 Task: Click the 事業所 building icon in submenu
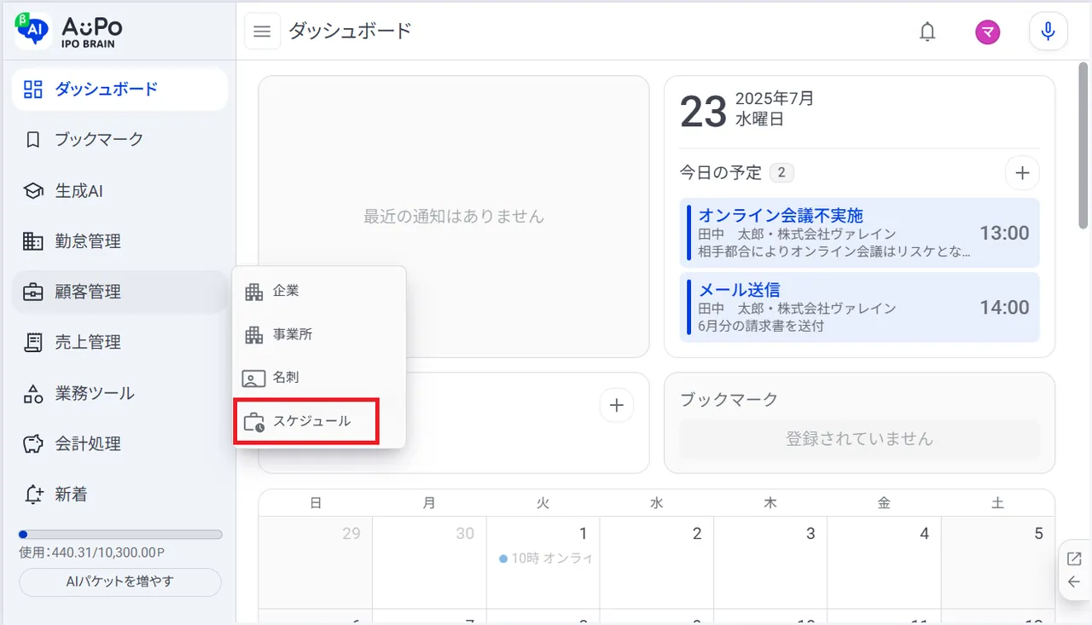coord(253,335)
